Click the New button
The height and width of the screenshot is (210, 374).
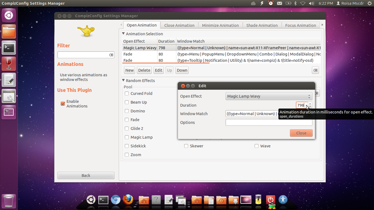130,70
